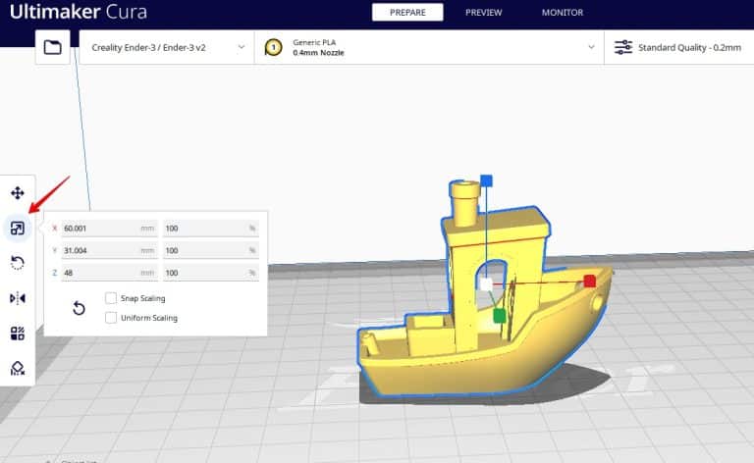Click the Z size mm field
754x463 pixels.
click(x=109, y=273)
